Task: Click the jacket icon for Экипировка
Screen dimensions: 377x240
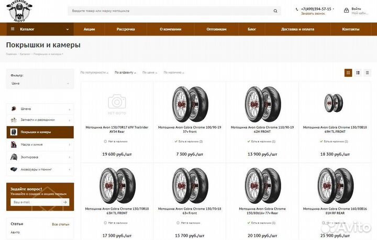Action: click(x=14, y=157)
